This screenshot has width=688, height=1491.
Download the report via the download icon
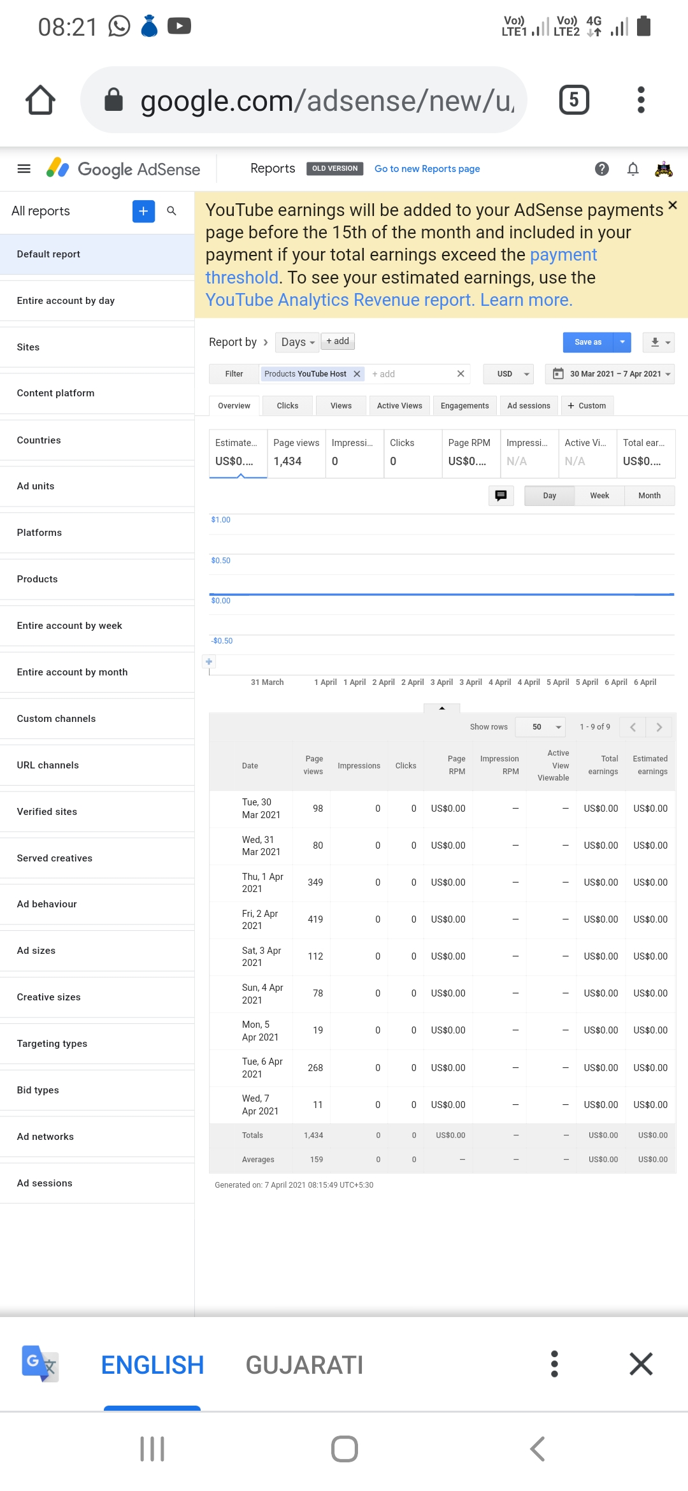point(659,342)
